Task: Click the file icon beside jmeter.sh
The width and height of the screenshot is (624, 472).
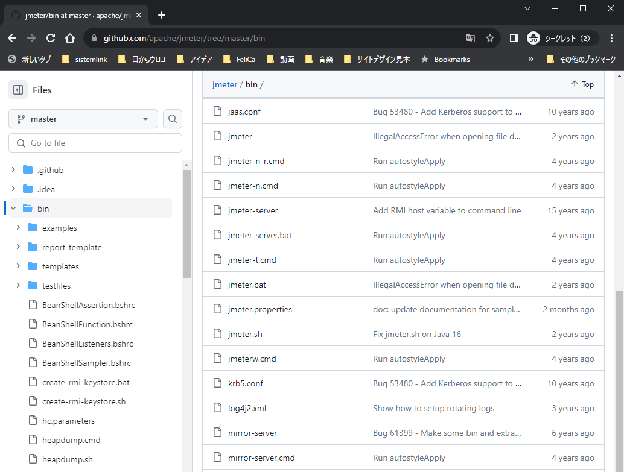Action: point(217,333)
